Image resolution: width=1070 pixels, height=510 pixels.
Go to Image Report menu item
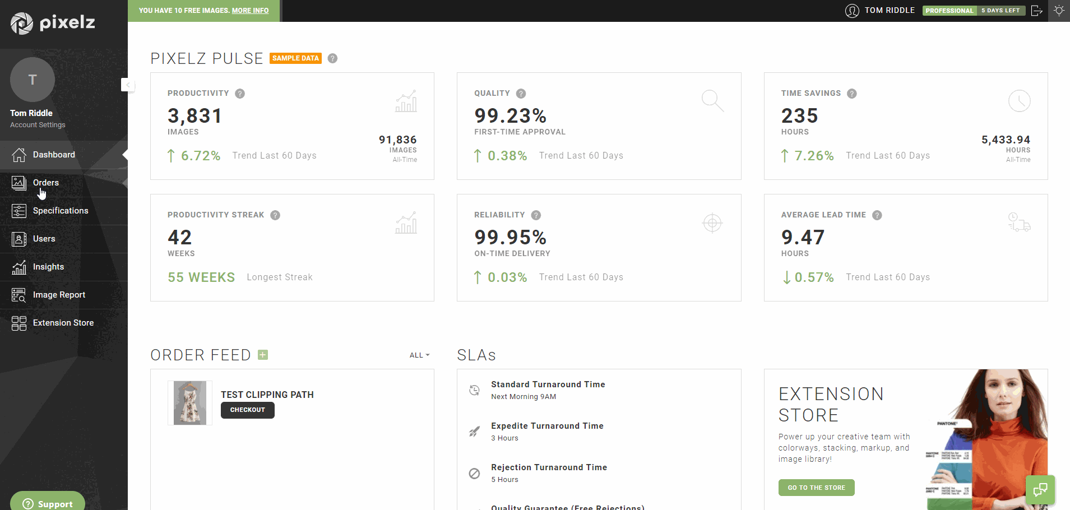coord(64,295)
